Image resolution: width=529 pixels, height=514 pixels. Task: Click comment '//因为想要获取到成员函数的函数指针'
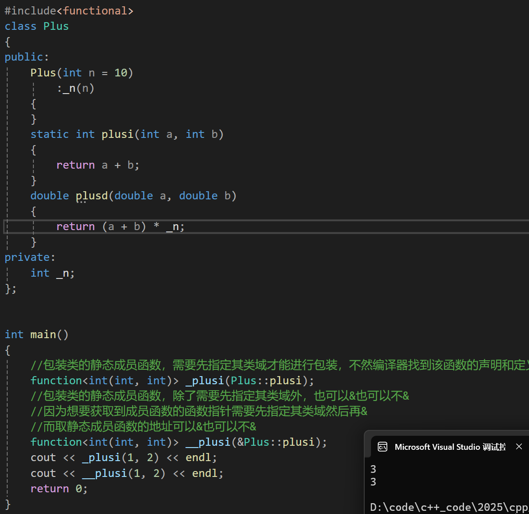pos(199,411)
